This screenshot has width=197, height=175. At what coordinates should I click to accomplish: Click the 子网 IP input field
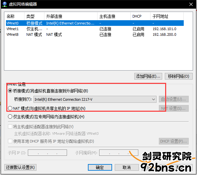pos(47,153)
